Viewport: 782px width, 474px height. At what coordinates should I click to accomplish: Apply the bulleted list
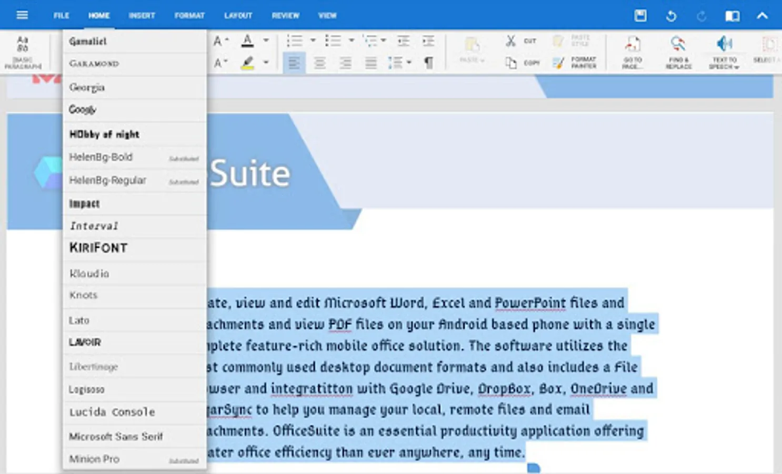point(333,41)
